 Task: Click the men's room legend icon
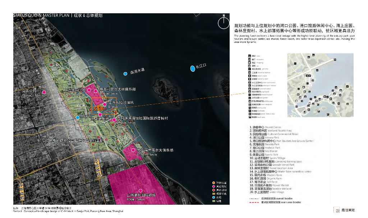[x=249, y=76]
